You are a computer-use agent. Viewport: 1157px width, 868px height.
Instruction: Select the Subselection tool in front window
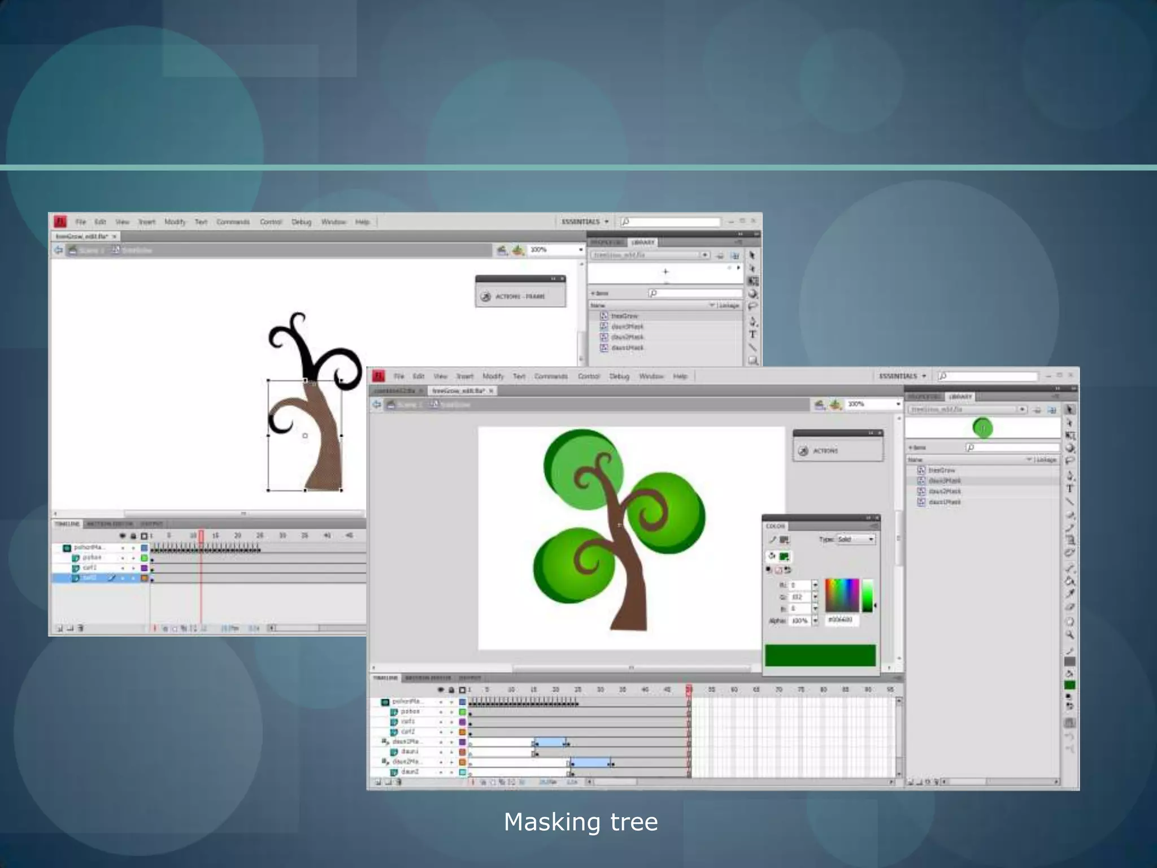1069,423
